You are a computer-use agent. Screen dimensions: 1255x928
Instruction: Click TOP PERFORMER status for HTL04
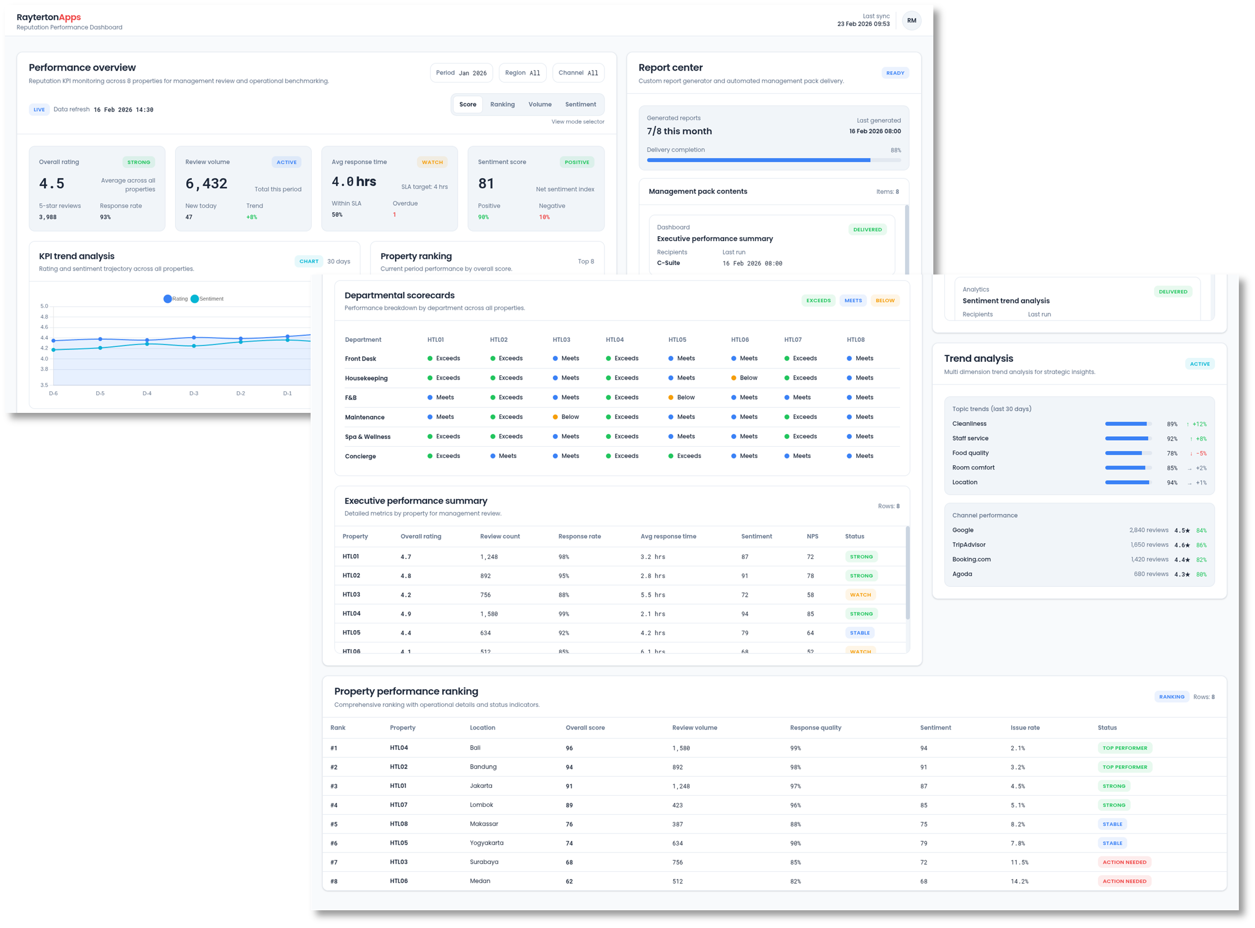tap(1125, 748)
